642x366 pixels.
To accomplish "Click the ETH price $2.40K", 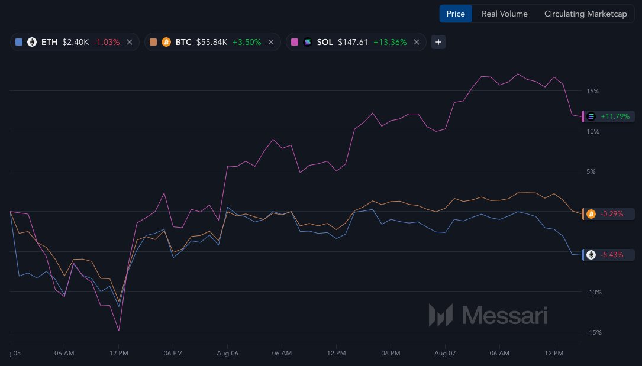I will coord(75,42).
